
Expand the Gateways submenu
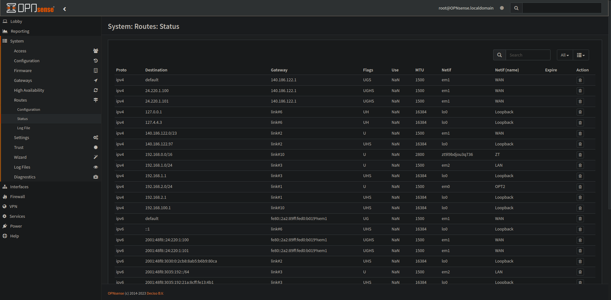click(x=51, y=80)
